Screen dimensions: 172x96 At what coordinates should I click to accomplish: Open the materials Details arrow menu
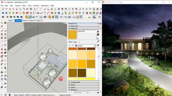tap(98, 45)
